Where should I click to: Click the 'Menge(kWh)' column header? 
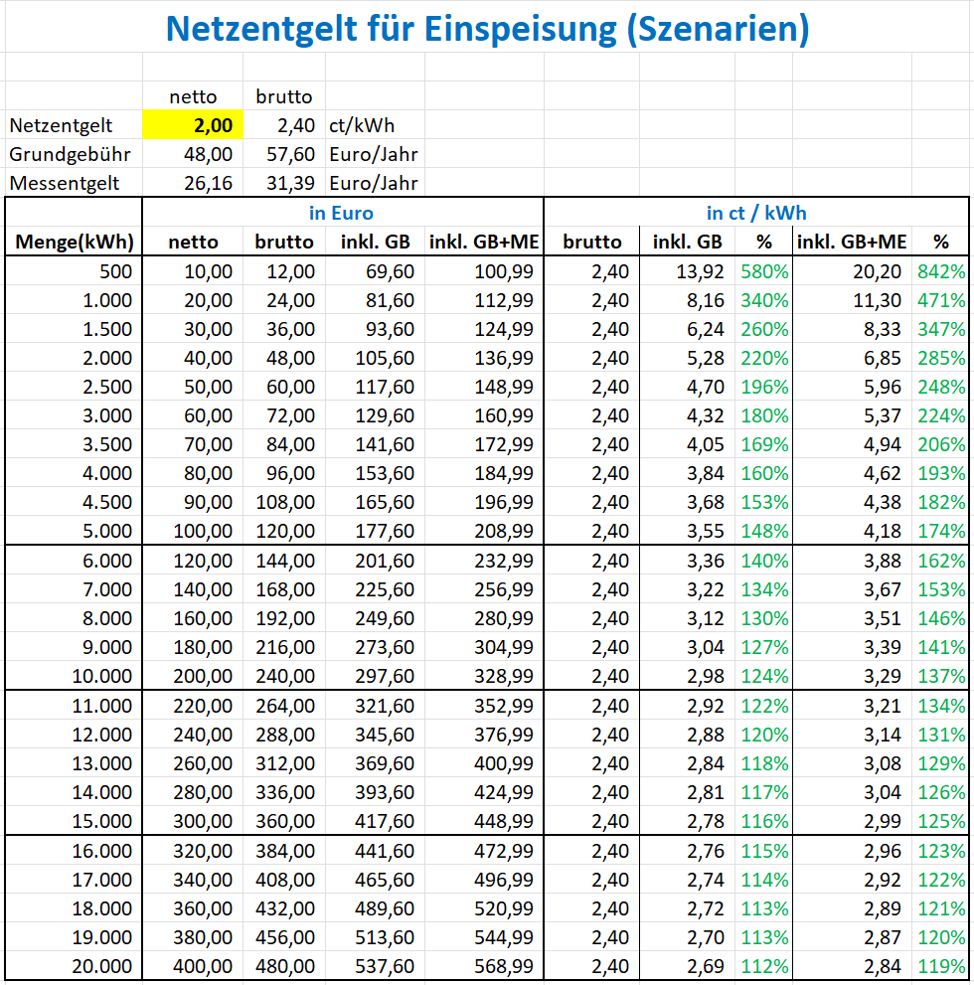coord(75,242)
